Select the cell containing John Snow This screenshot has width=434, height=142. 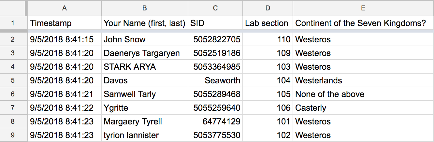pos(145,39)
